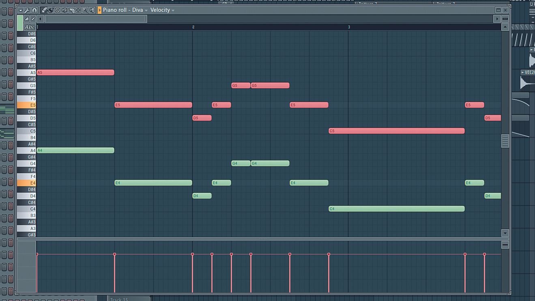
Task: Click the note preview speaker icon
Action: 91,10
